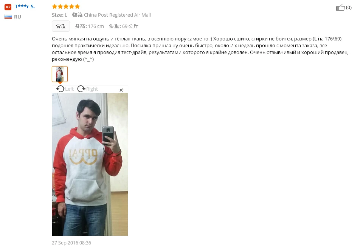Open reviewer profile T***r S.

tap(25, 6)
